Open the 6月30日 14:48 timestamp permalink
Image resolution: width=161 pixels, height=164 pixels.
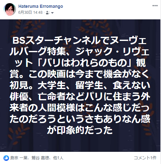coord(30,12)
